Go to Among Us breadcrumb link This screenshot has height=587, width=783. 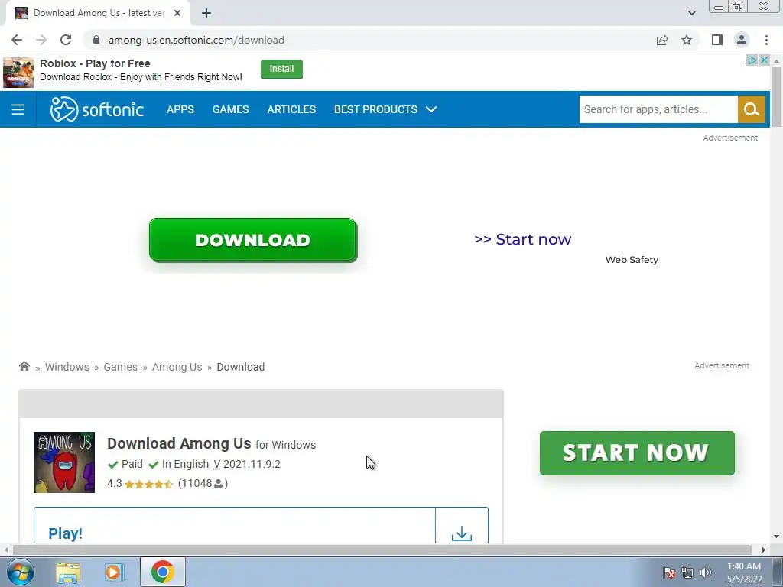[177, 367]
